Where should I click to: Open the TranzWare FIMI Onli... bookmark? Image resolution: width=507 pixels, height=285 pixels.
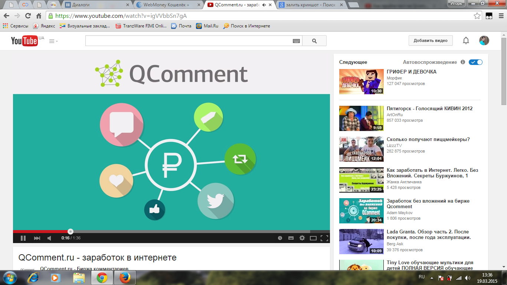point(141,26)
